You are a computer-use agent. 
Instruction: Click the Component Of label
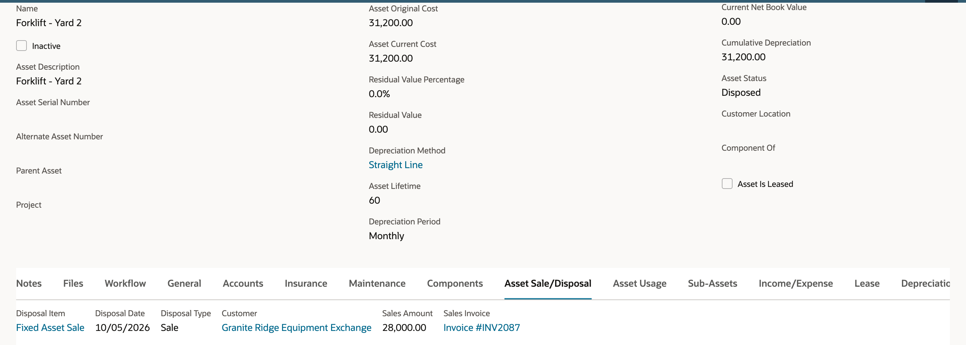(748, 148)
